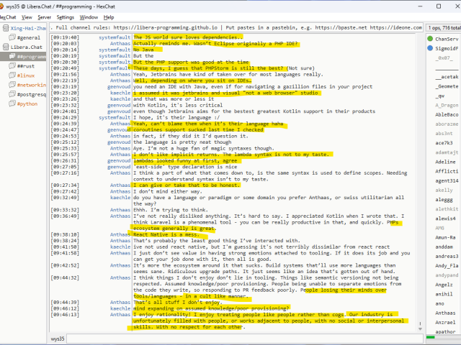Screen dimensions: 461x345
Task: Select the #python channel in tree
Action: 27,103
